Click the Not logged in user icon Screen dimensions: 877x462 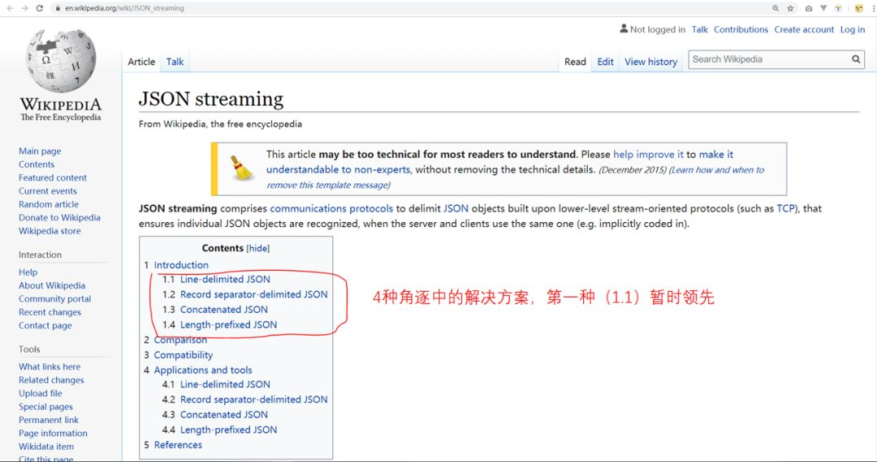[x=624, y=28]
